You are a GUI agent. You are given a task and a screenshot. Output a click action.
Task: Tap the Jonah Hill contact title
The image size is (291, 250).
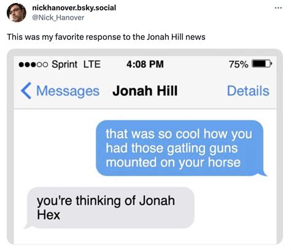pos(145,91)
